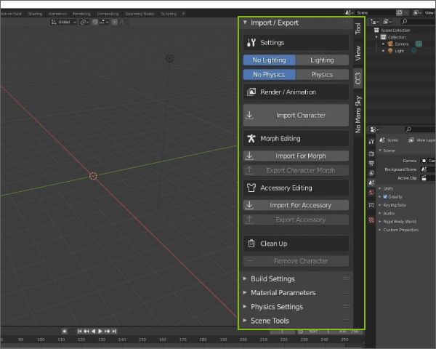Open the Scene properties tab icon
The width and height of the screenshot is (436, 349).
point(371,182)
